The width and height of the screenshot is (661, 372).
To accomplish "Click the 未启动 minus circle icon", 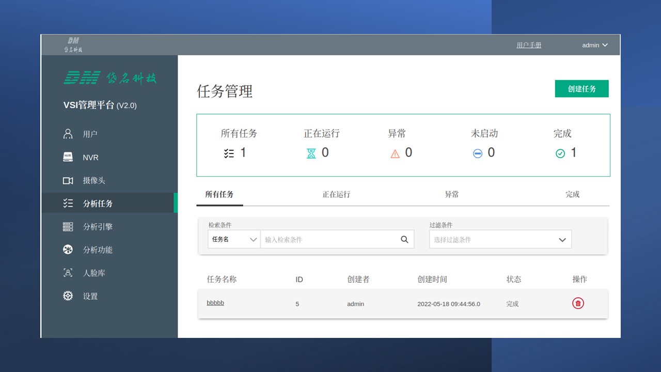I will tap(478, 153).
